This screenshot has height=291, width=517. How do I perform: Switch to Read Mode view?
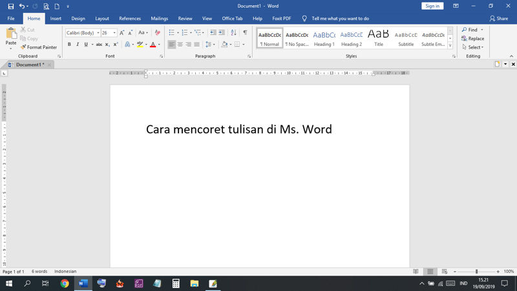416,272
